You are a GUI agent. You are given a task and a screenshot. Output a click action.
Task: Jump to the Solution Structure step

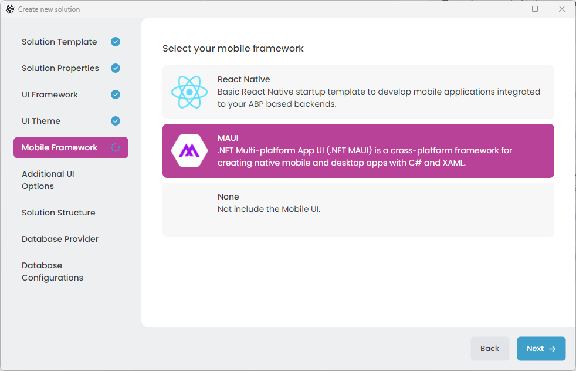[x=71, y=213]
